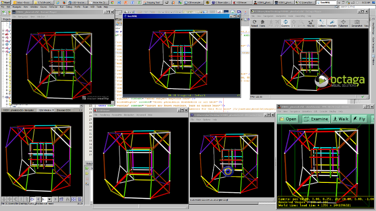Image resolution: width=376 pixels, height=211 pixels.
Task: Click the Open button in view3dscene
Action: [288, 119]
